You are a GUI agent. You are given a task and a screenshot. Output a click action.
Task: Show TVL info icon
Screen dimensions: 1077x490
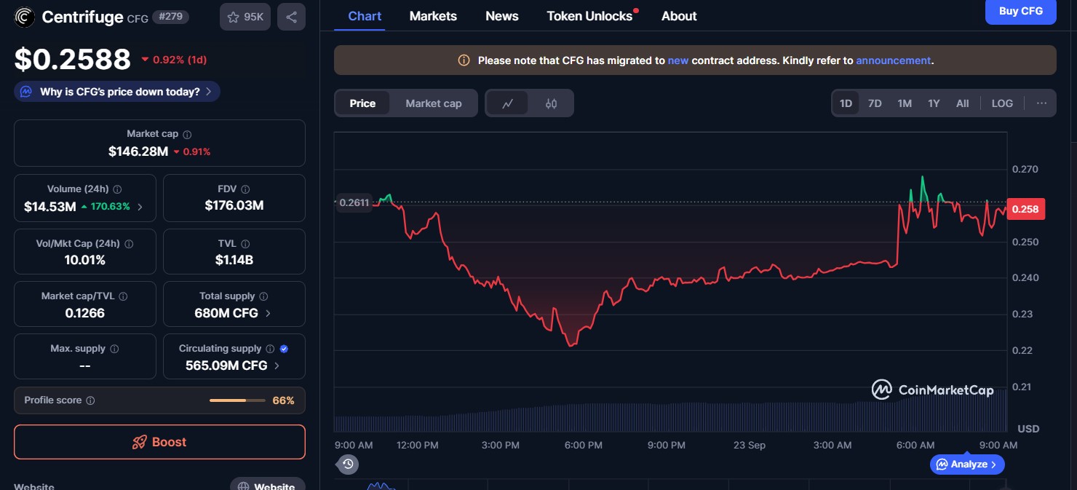click(x=245, y=244)
